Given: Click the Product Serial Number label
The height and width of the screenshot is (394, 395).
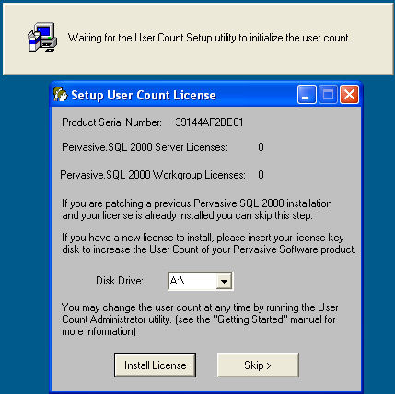Looking at the screenshot, I should coord(111,122).
